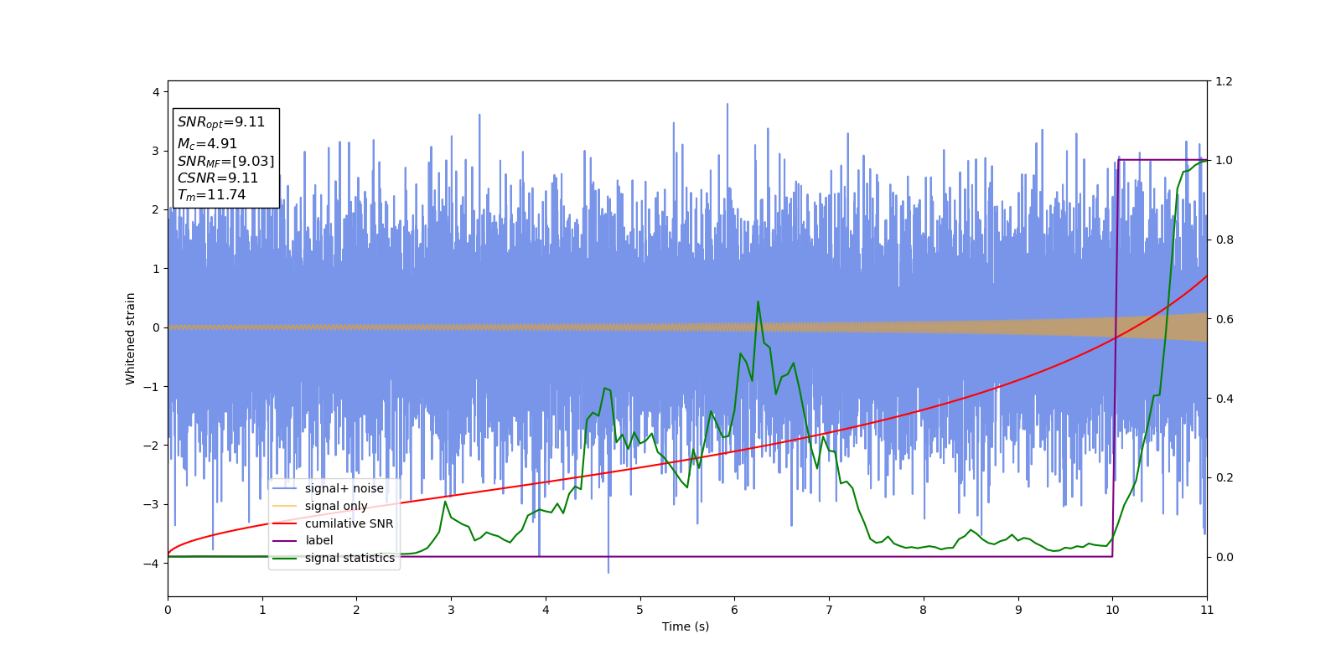Click the Mc=4.91 annotation text
Viewport: 1341px width, 670px height.
point(207,144)
